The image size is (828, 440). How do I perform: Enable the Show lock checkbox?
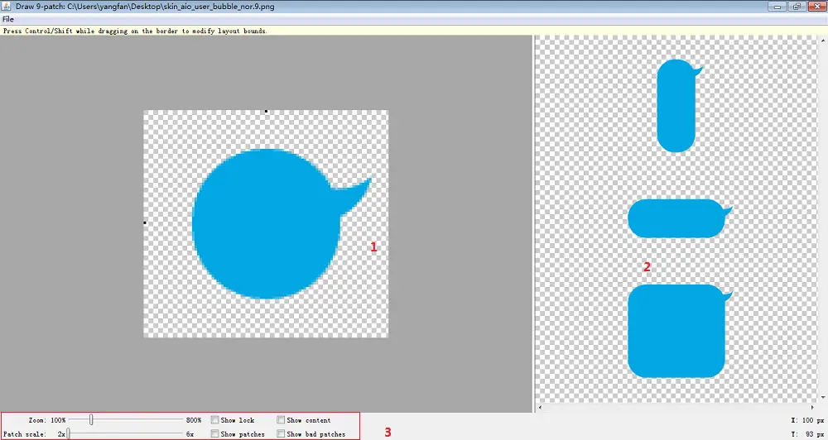pos(215,420)
